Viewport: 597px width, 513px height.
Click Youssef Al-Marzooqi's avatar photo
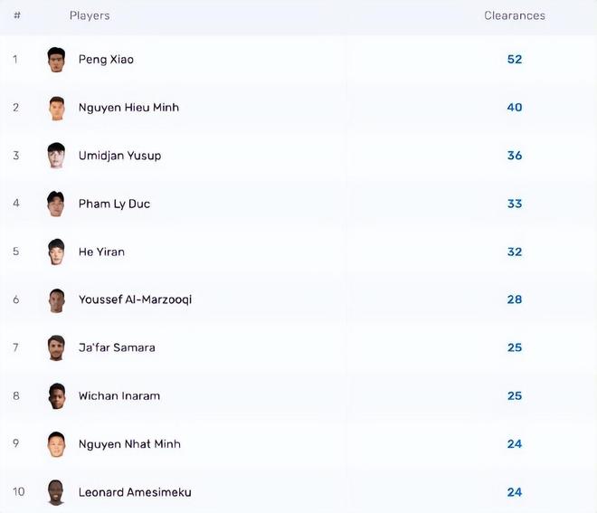[x=56, y=300]
